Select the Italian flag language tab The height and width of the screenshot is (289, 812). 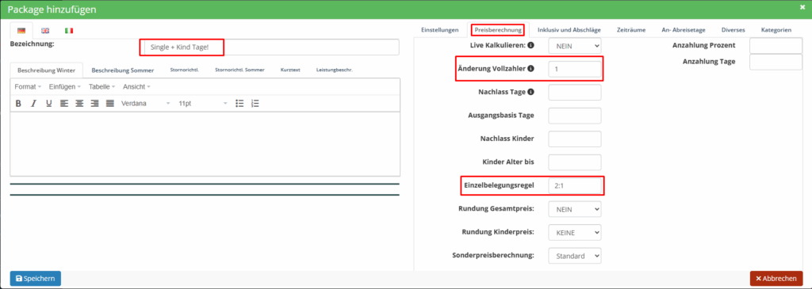(69, 31)
